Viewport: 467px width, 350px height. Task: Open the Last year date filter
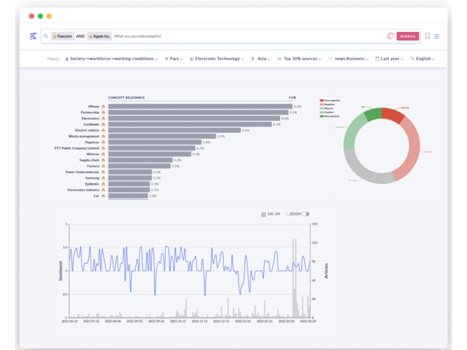[x=390, y=59]
